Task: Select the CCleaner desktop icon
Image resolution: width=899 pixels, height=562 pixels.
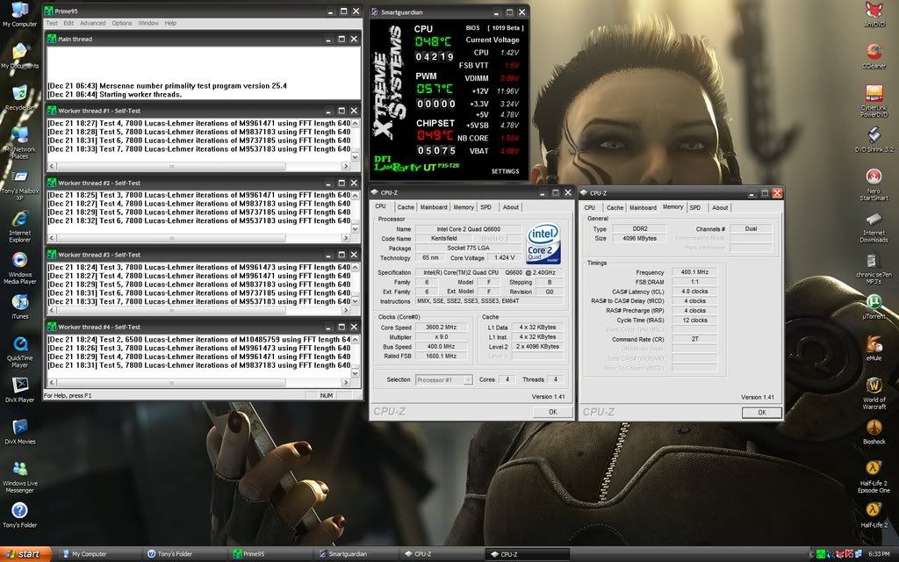Action: pyautogui.click(x=874, y=55)
